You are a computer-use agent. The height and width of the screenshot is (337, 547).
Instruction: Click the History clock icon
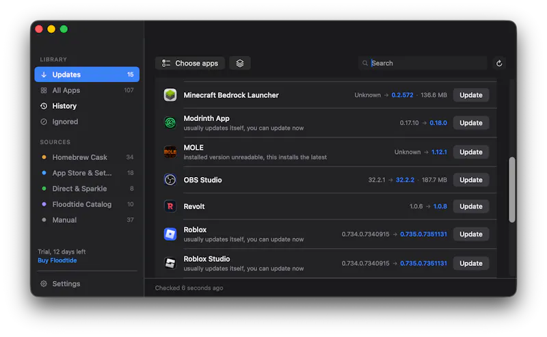point(44,106)
